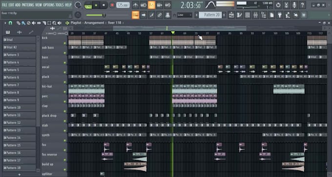Screen dimensions: 332x177
Task: Select the playlist Slice tool
Action: coord(44,23)
